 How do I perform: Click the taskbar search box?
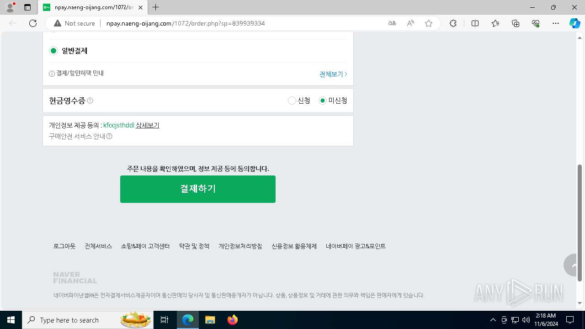click(88, 320)
